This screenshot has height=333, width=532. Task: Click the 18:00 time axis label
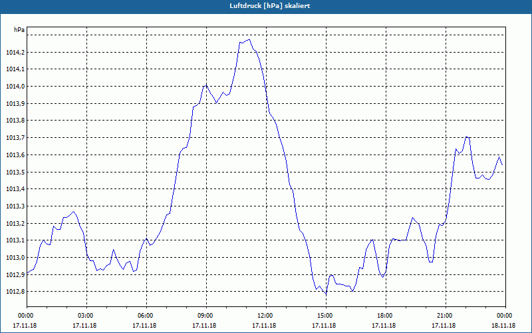pos(385,316)
